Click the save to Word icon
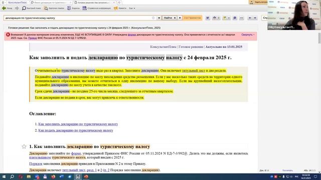This screenshot has height=180, width=321. [208, 18]
